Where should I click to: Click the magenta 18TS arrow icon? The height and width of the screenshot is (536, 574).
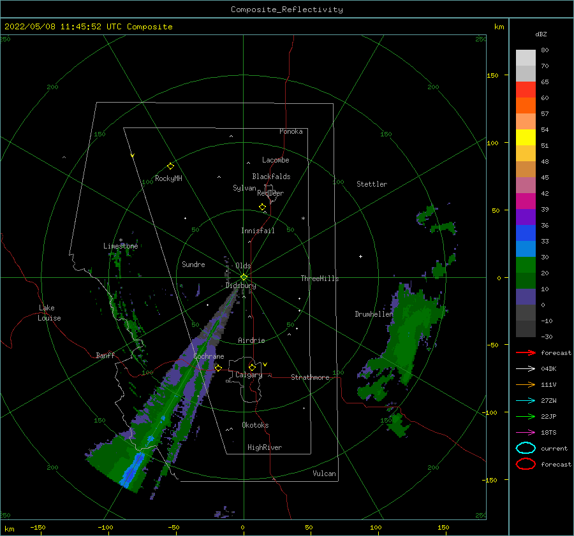(526, 433)
